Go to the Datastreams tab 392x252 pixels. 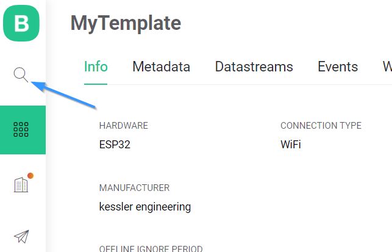pyautogui.click(x=254, y=67)
